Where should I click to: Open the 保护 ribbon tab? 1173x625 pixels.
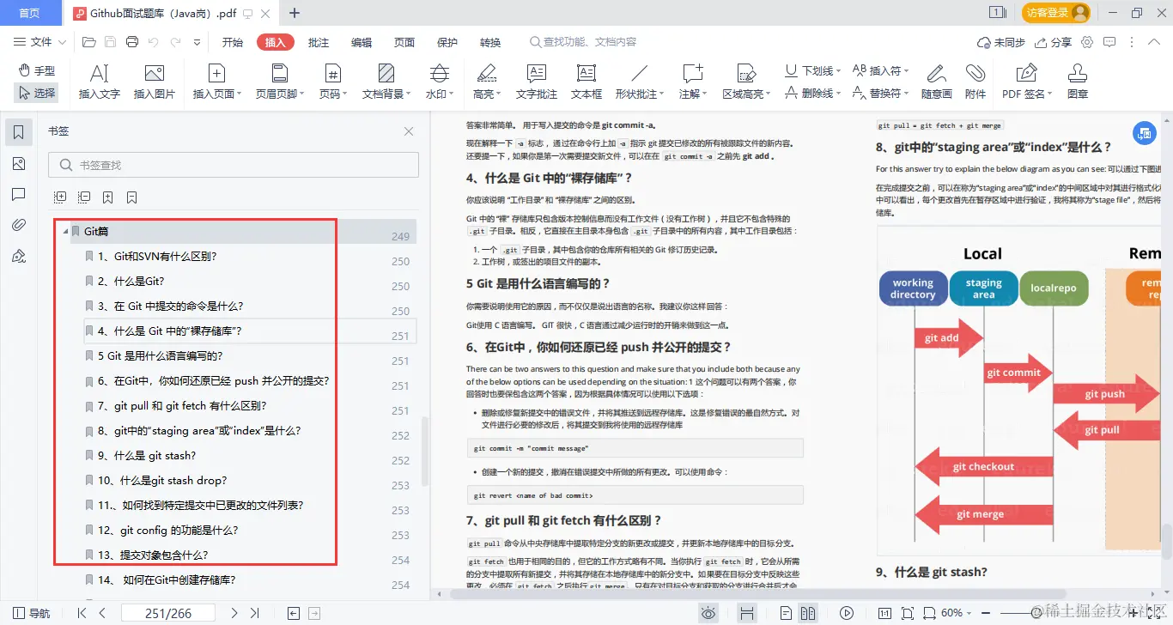447,40
